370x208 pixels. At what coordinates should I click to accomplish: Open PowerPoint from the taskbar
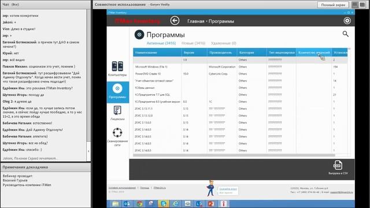pyautogui.click(x=211, y=204)
